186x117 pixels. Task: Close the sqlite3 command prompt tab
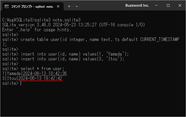tap(58, 6)
